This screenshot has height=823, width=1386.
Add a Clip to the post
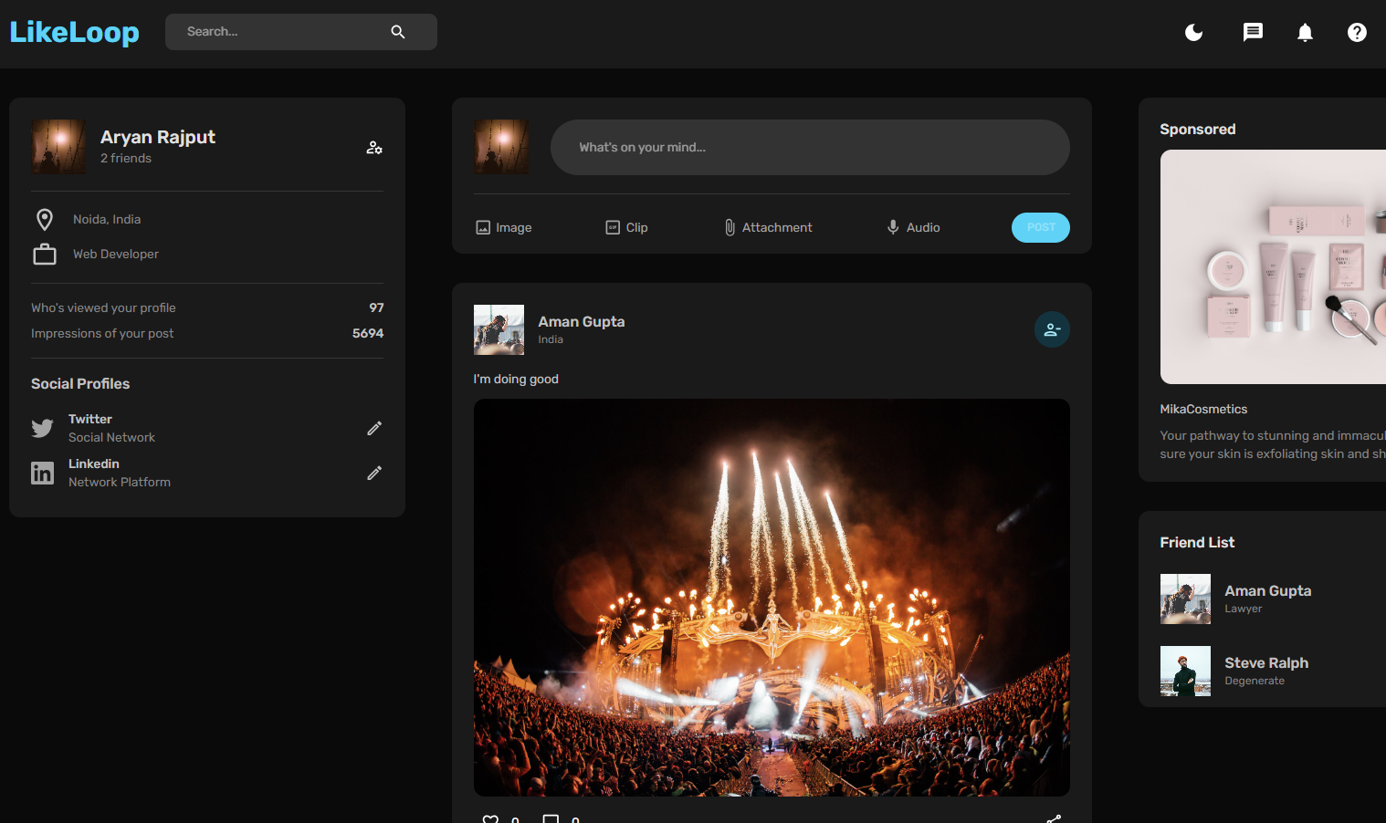tap(626, 227)
